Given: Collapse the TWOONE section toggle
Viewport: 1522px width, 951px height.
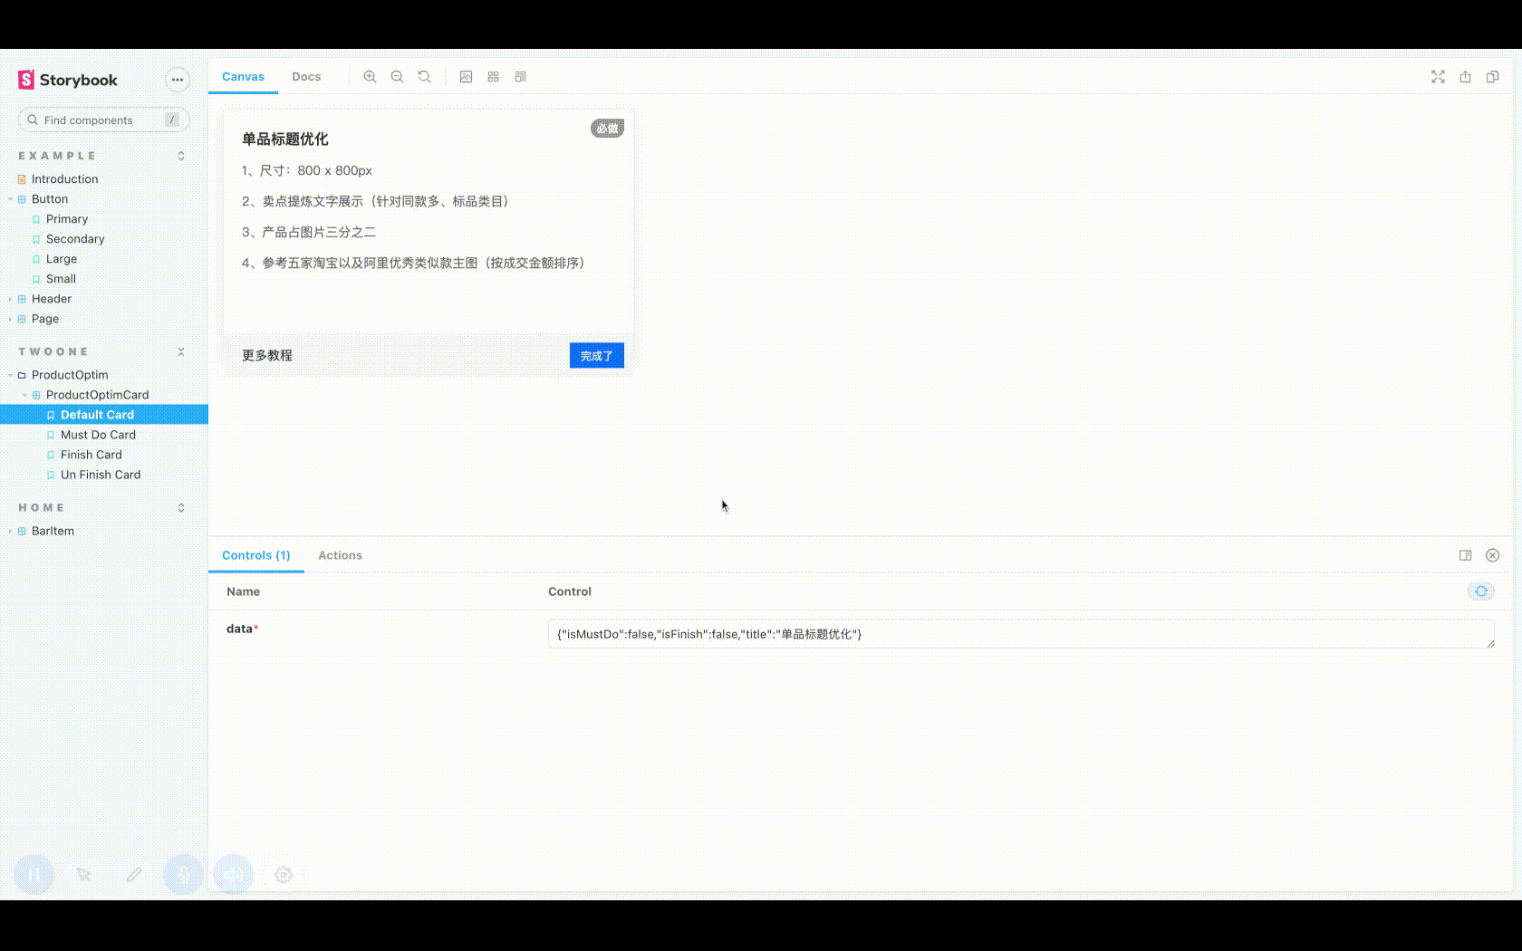Looking at the screenshot, I should (181, 351).
